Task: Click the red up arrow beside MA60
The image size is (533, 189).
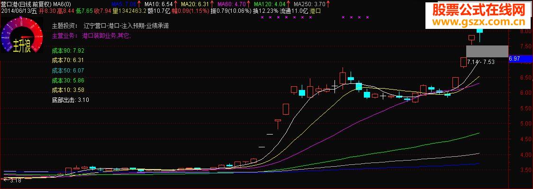Action: [x=248, y=4]
